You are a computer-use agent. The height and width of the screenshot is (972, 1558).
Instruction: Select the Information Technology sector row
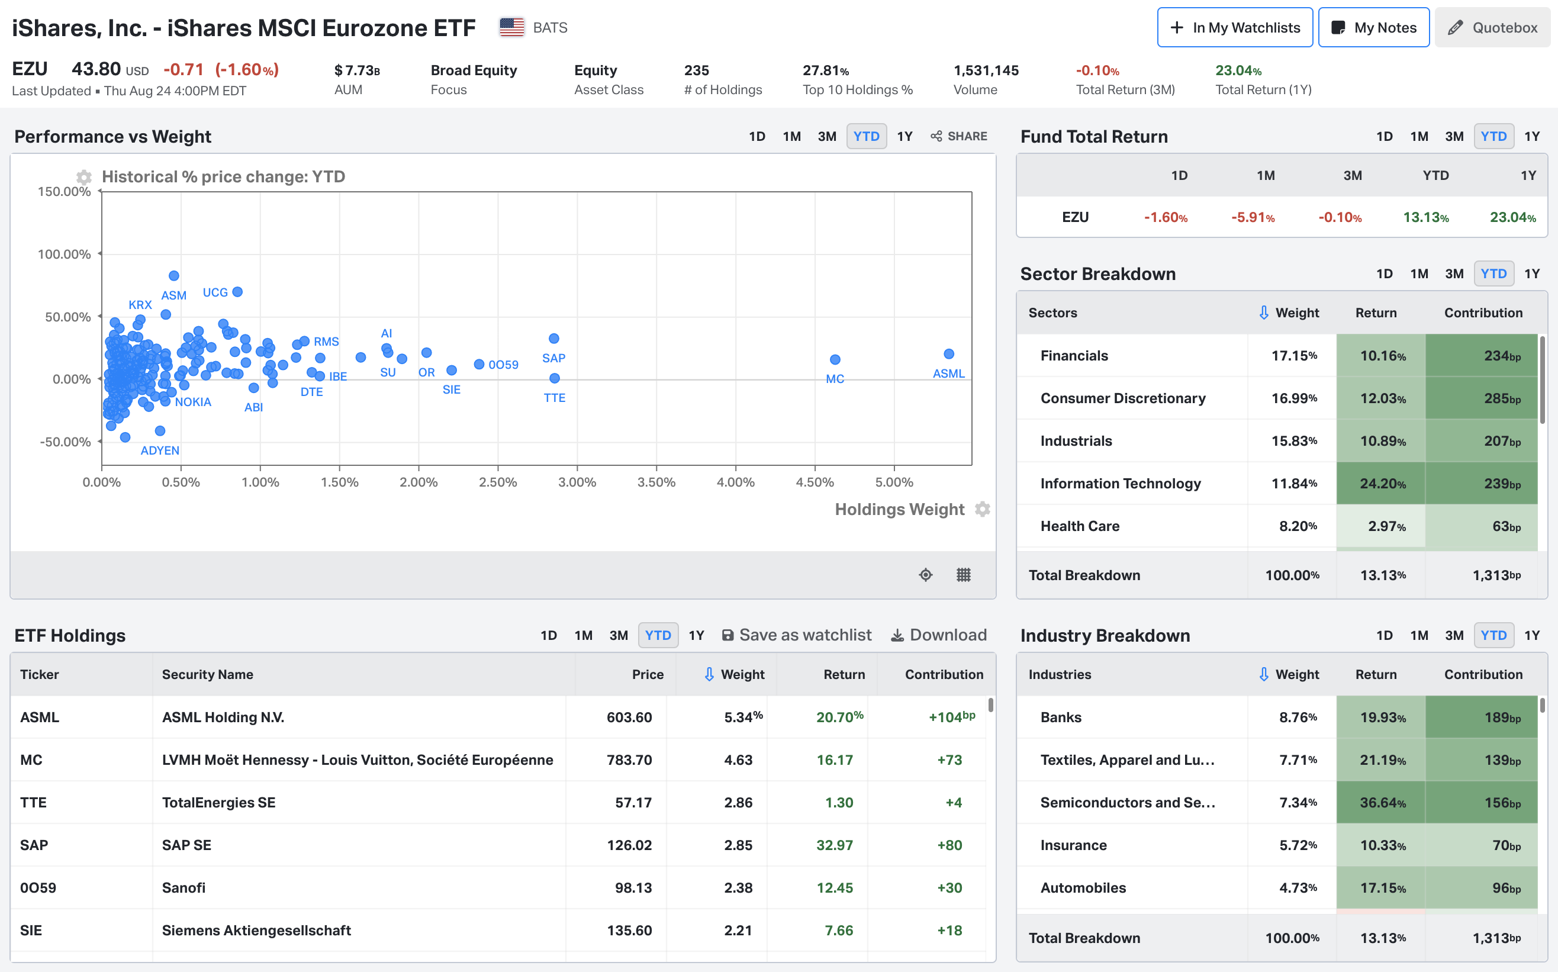point(1278,484)
